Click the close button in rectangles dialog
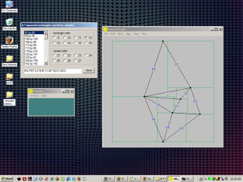 [89, 70]
